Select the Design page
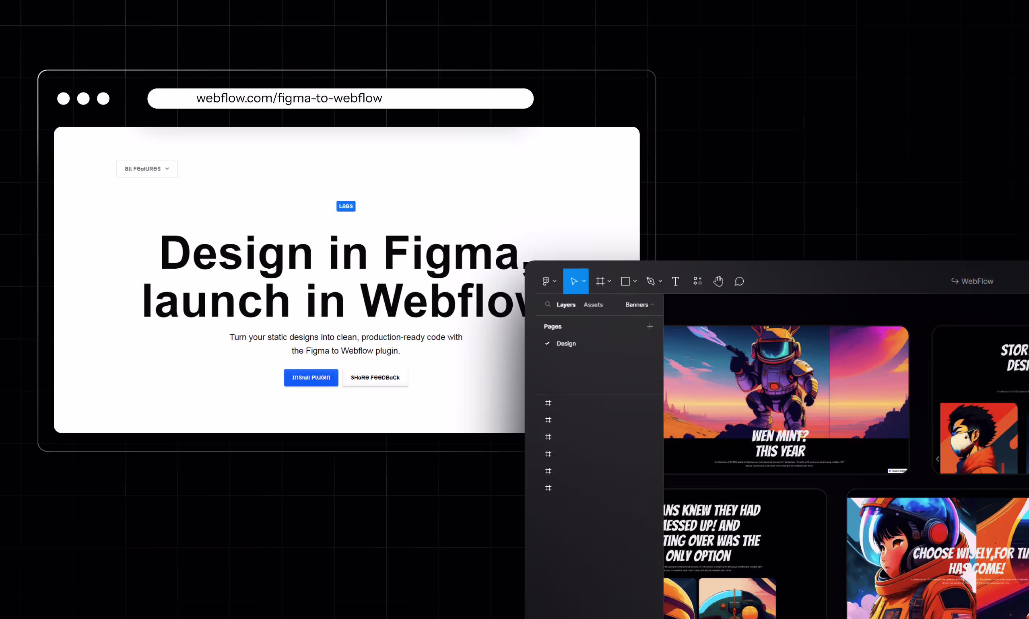This screenshot has width=1029, height=619. click(x=566, y=343)
